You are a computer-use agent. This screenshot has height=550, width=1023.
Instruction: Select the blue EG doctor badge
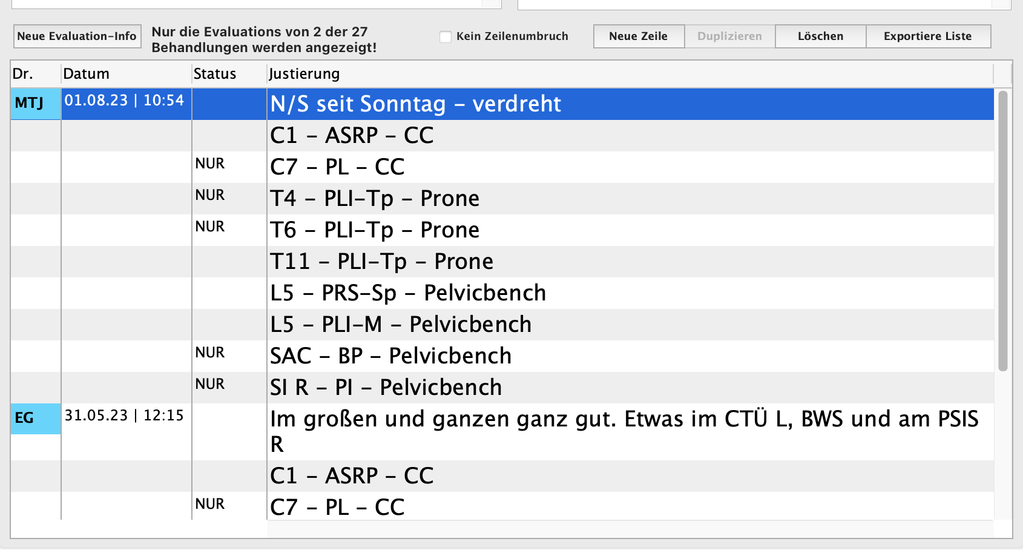click(x=35, y=419)
